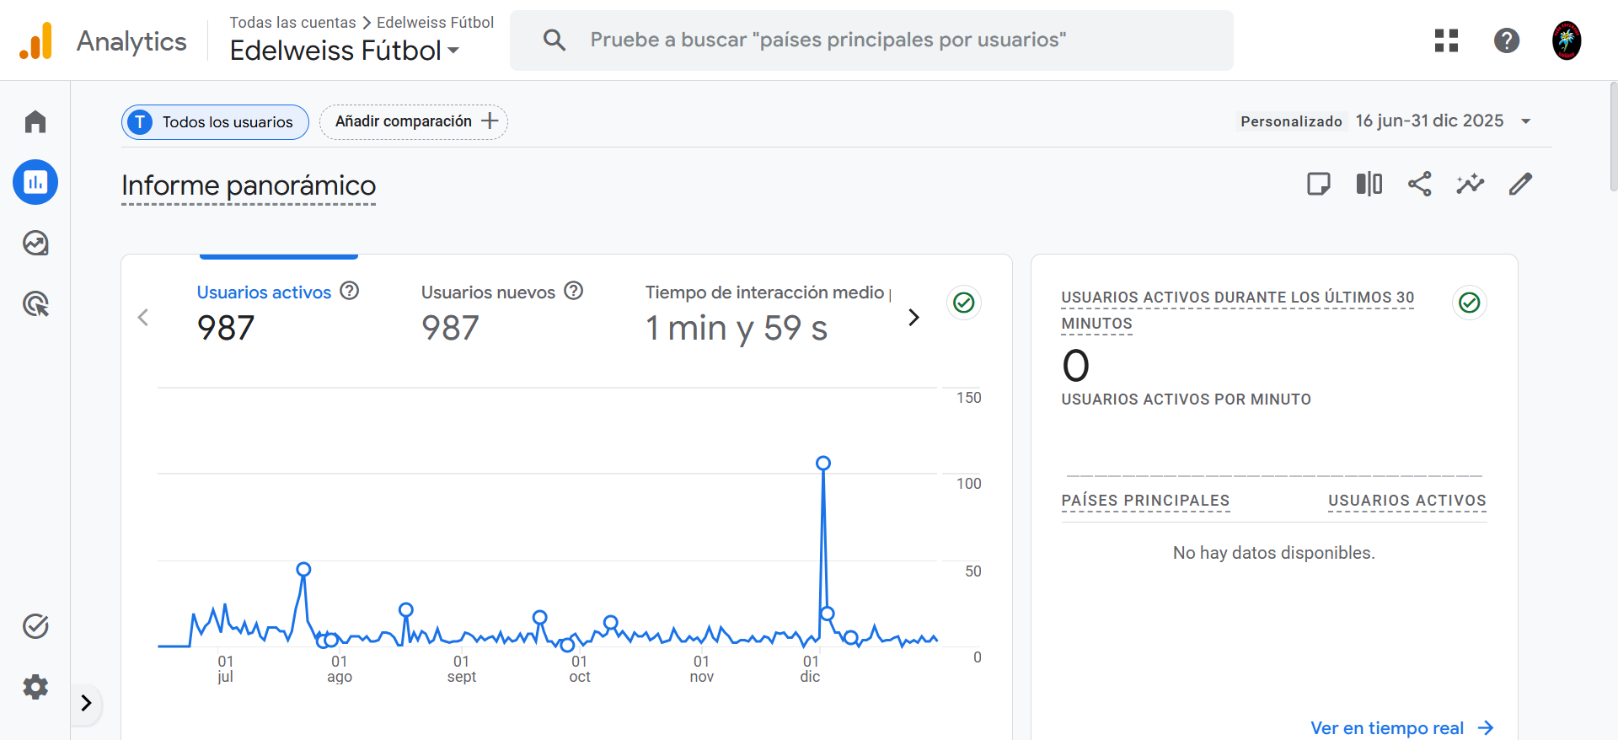Image resolution: width=1618 pixels, height=740 pixels.
Task: Select the Todos los usuarios segment chip
Action: pyautogui.click(x=215, y=122)
